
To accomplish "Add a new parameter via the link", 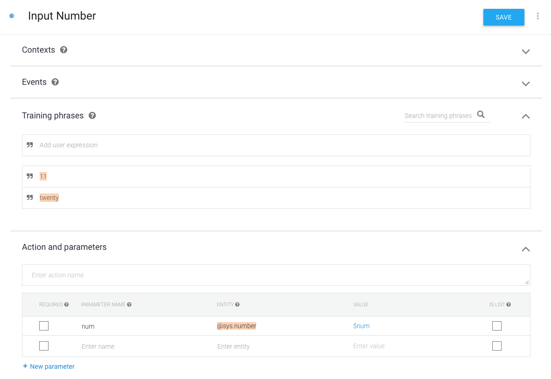I will (49, 366).
